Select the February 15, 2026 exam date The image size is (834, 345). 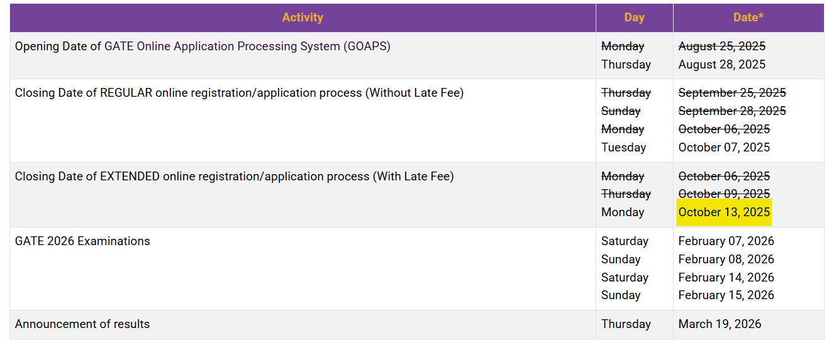coord(726,295)
